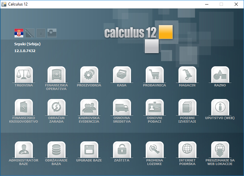Open Uputstvo (Web) info icon
244x176 pixels.
[220, 107]
